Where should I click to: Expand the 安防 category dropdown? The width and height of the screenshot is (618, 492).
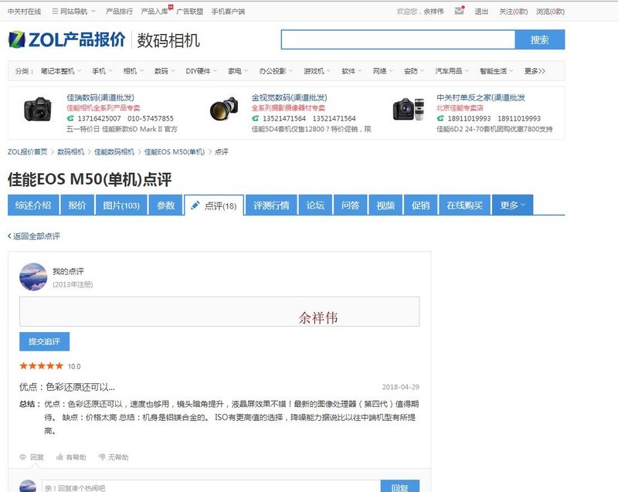pos(414,71)
